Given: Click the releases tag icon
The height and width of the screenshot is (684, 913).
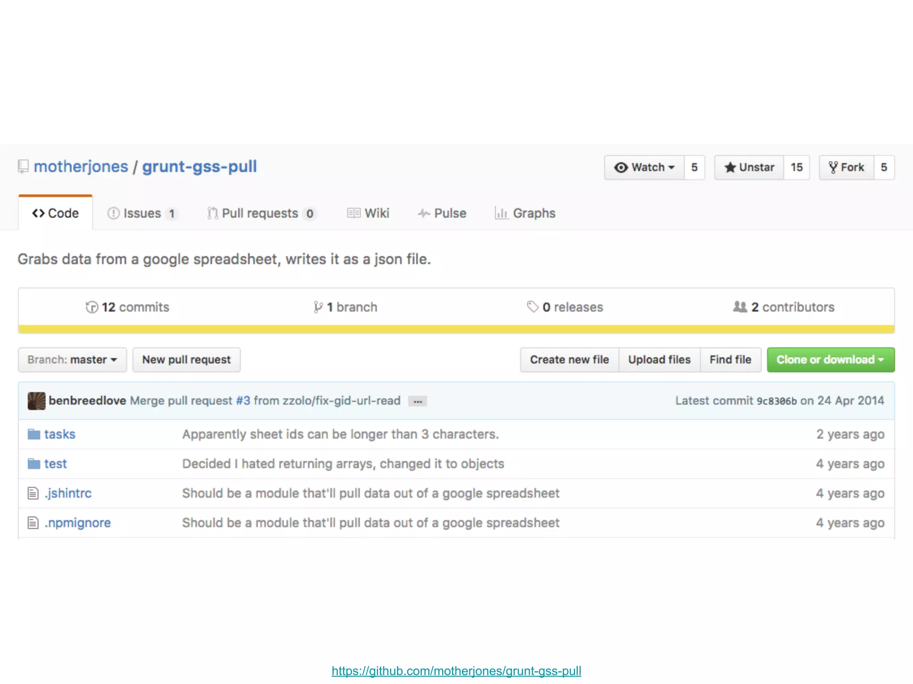Looking at the screenshot, I should [x=533, y=307].
